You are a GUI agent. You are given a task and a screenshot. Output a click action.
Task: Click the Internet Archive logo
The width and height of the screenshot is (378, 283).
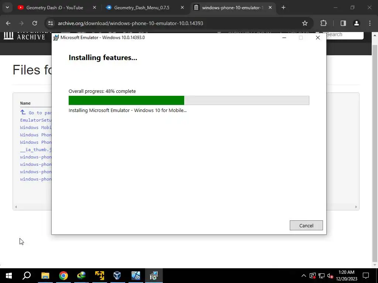click(24, 36)
